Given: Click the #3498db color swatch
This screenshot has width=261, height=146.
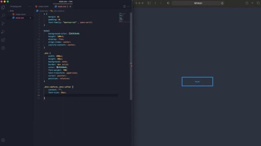Looking at the screenshot, I should point(58,67).
